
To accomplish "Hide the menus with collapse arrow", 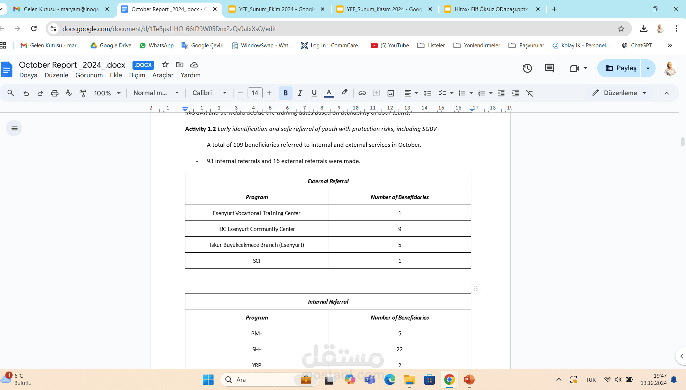I will tap(666, 93).
